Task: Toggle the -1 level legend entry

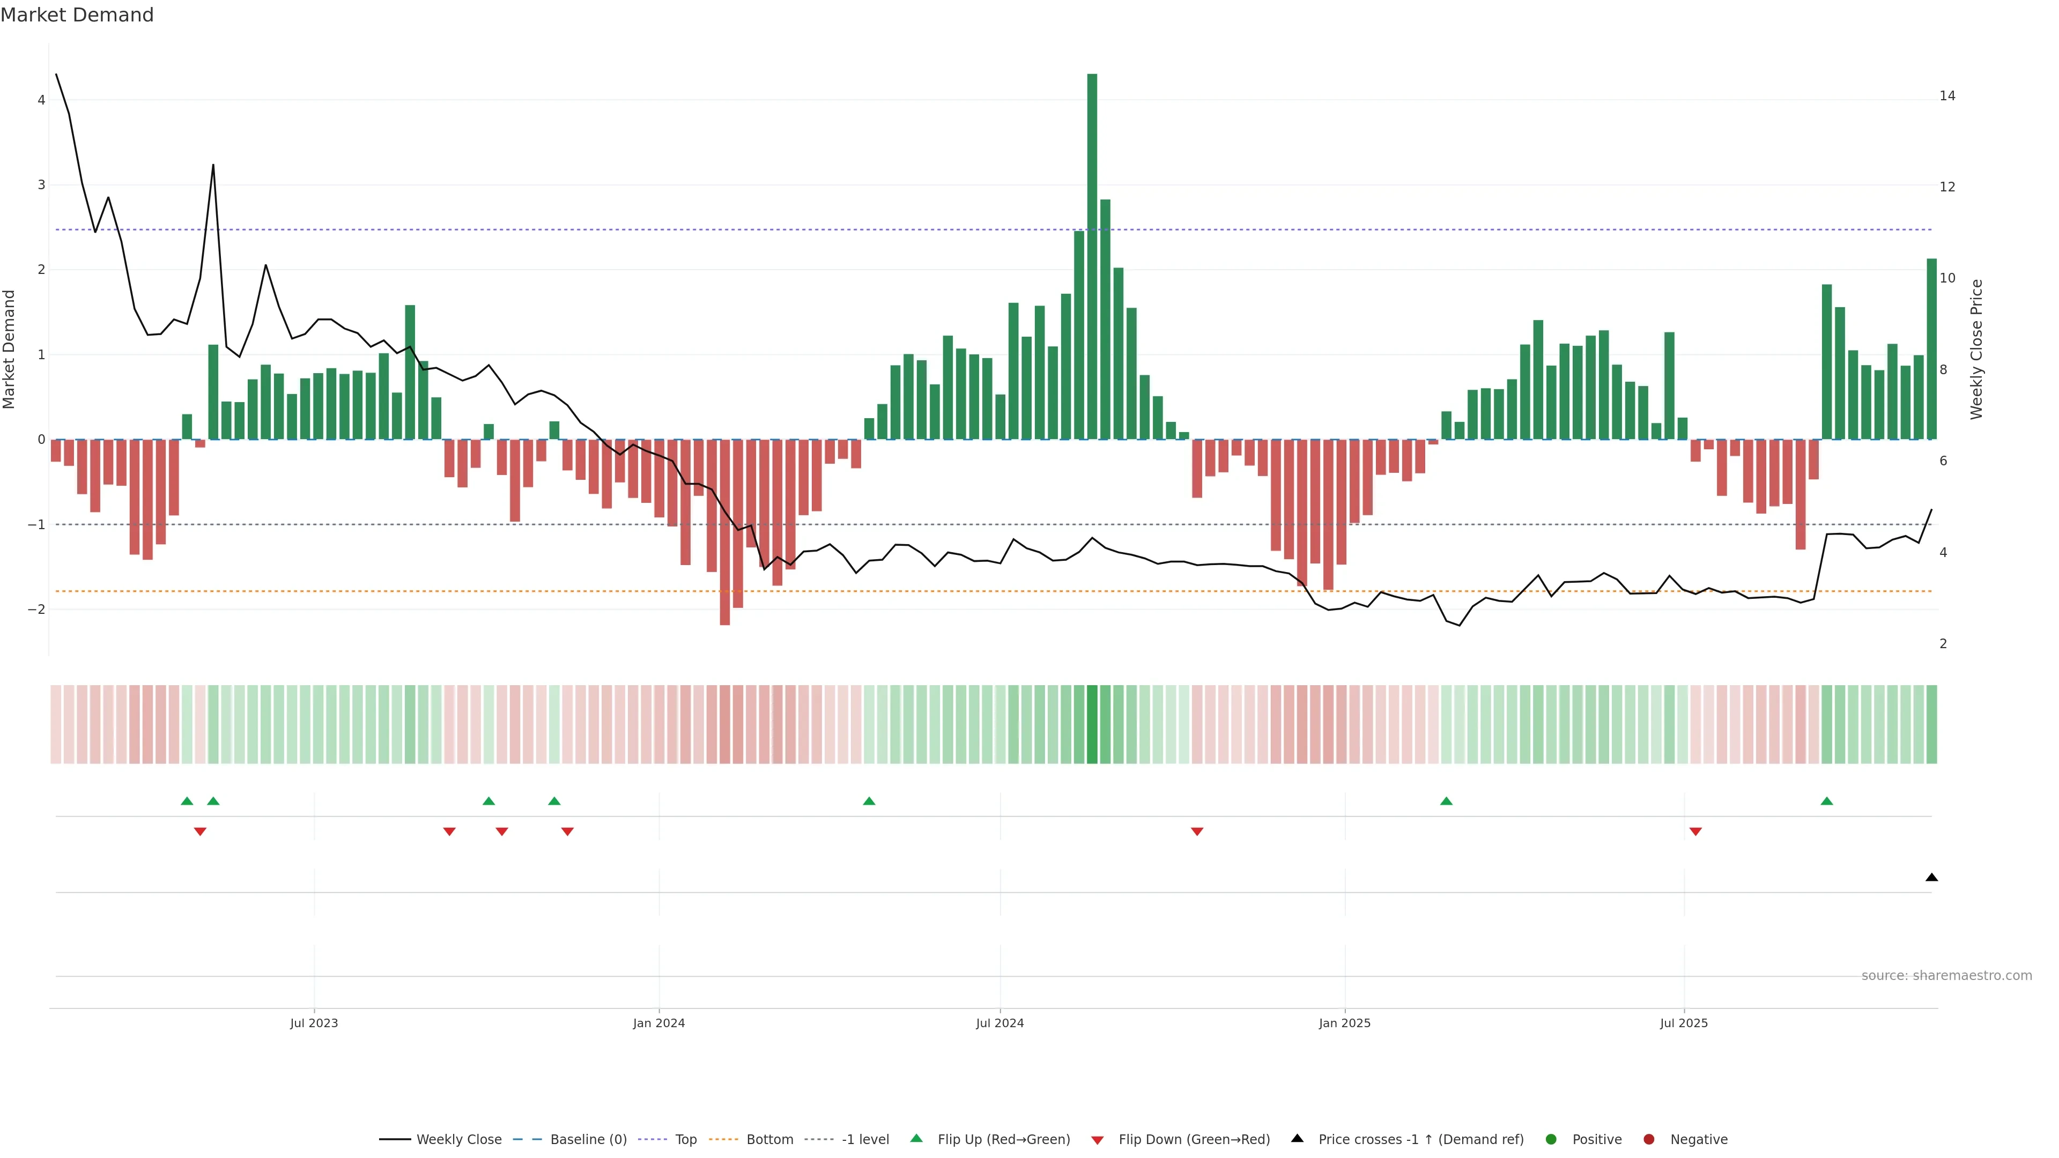Action: pos(865,1140)
